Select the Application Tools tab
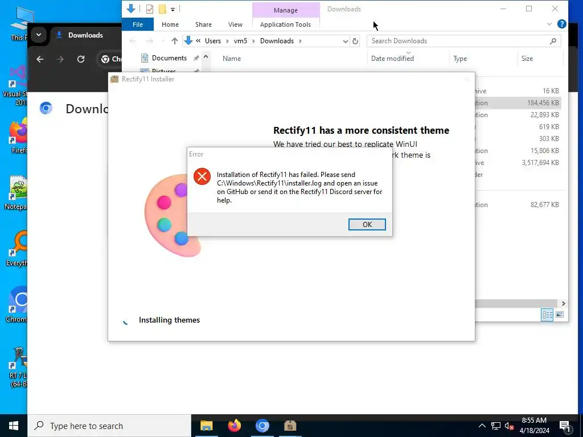This screenshot has height=437, width=583. click(285, 24)
